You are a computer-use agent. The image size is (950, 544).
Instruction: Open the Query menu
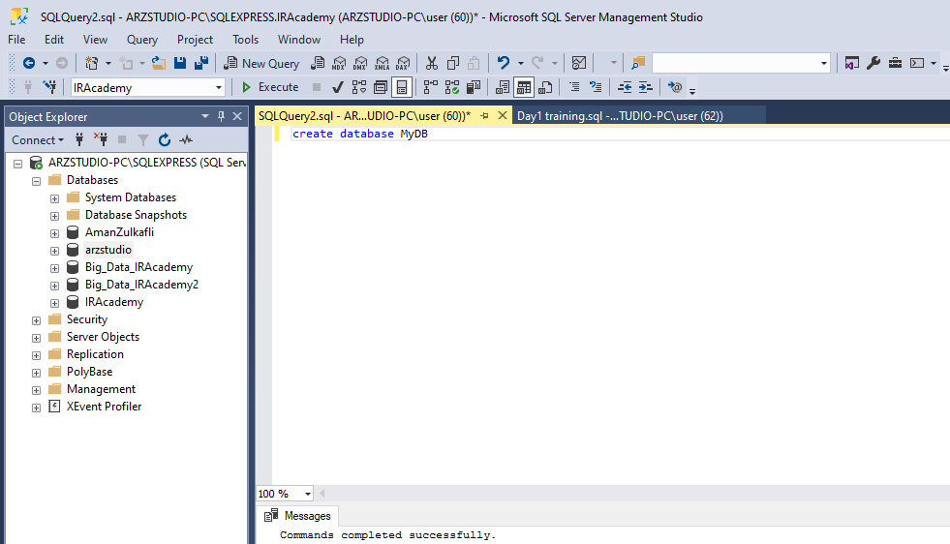point(141,40)
